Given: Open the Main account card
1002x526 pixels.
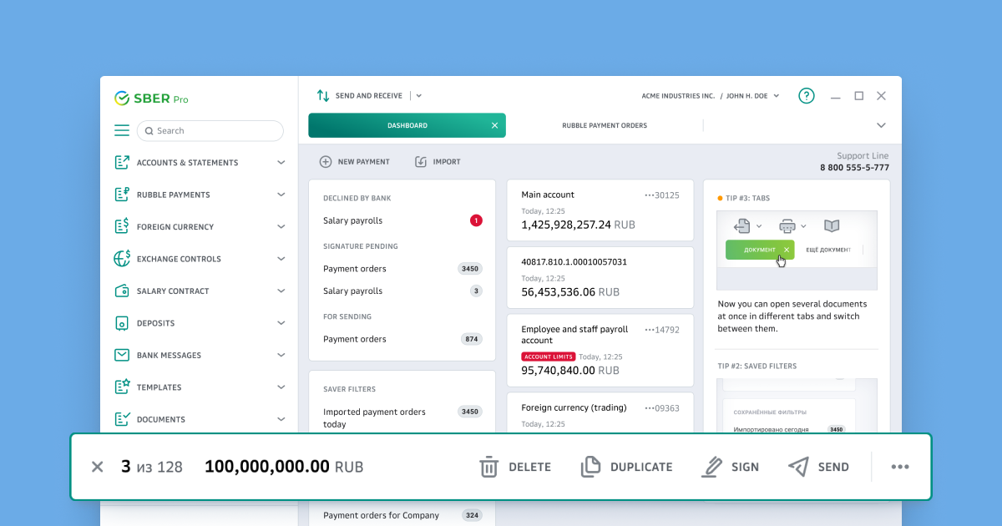Looking at the screenshot, I should click(600, 210).
